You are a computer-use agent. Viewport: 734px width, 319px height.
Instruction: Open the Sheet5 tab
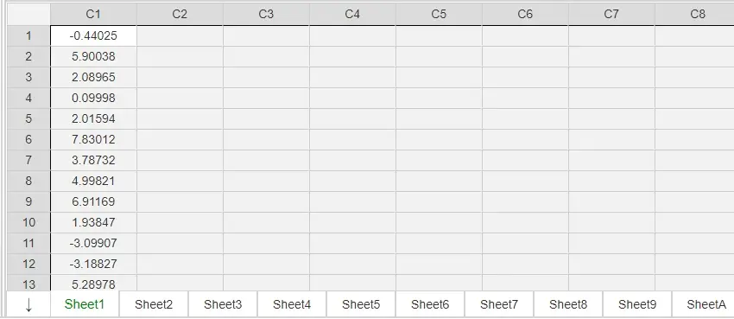point(361,304)
